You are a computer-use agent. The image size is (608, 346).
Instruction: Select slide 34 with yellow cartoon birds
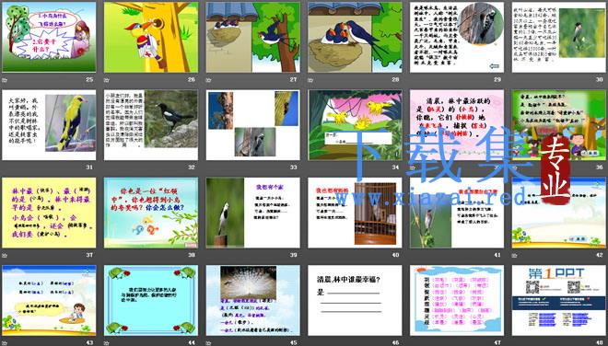(355, 125)
